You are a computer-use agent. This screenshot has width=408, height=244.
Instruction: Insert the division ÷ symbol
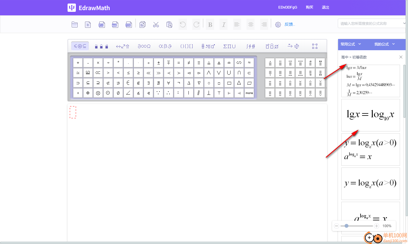(x=108, y=63)
